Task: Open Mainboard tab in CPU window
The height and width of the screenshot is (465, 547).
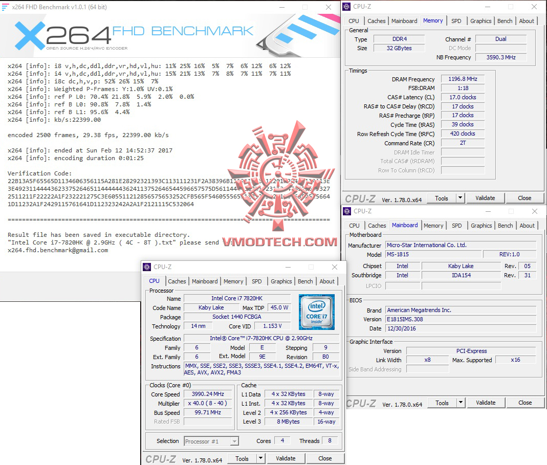Action: tap(205, 281)
